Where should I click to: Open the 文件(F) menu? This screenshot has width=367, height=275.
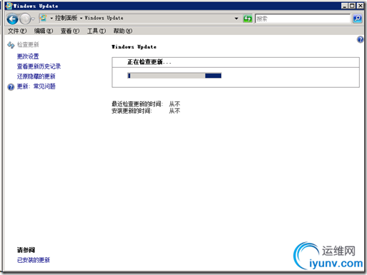pos(17,31)
